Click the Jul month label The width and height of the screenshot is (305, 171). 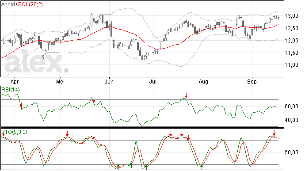152,82
